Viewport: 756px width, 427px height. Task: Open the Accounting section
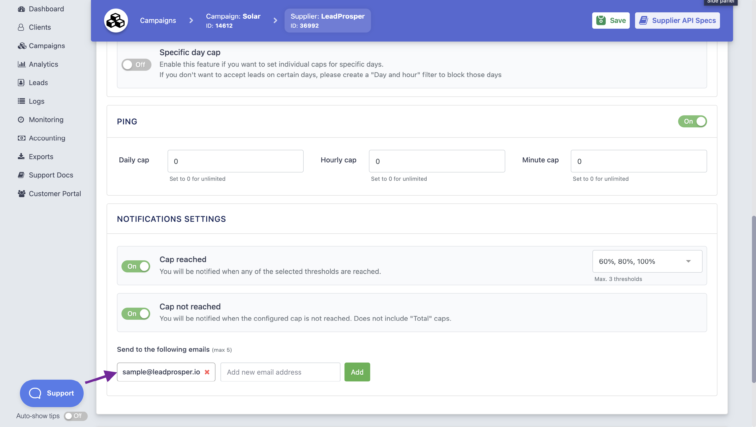coord(47,138)
